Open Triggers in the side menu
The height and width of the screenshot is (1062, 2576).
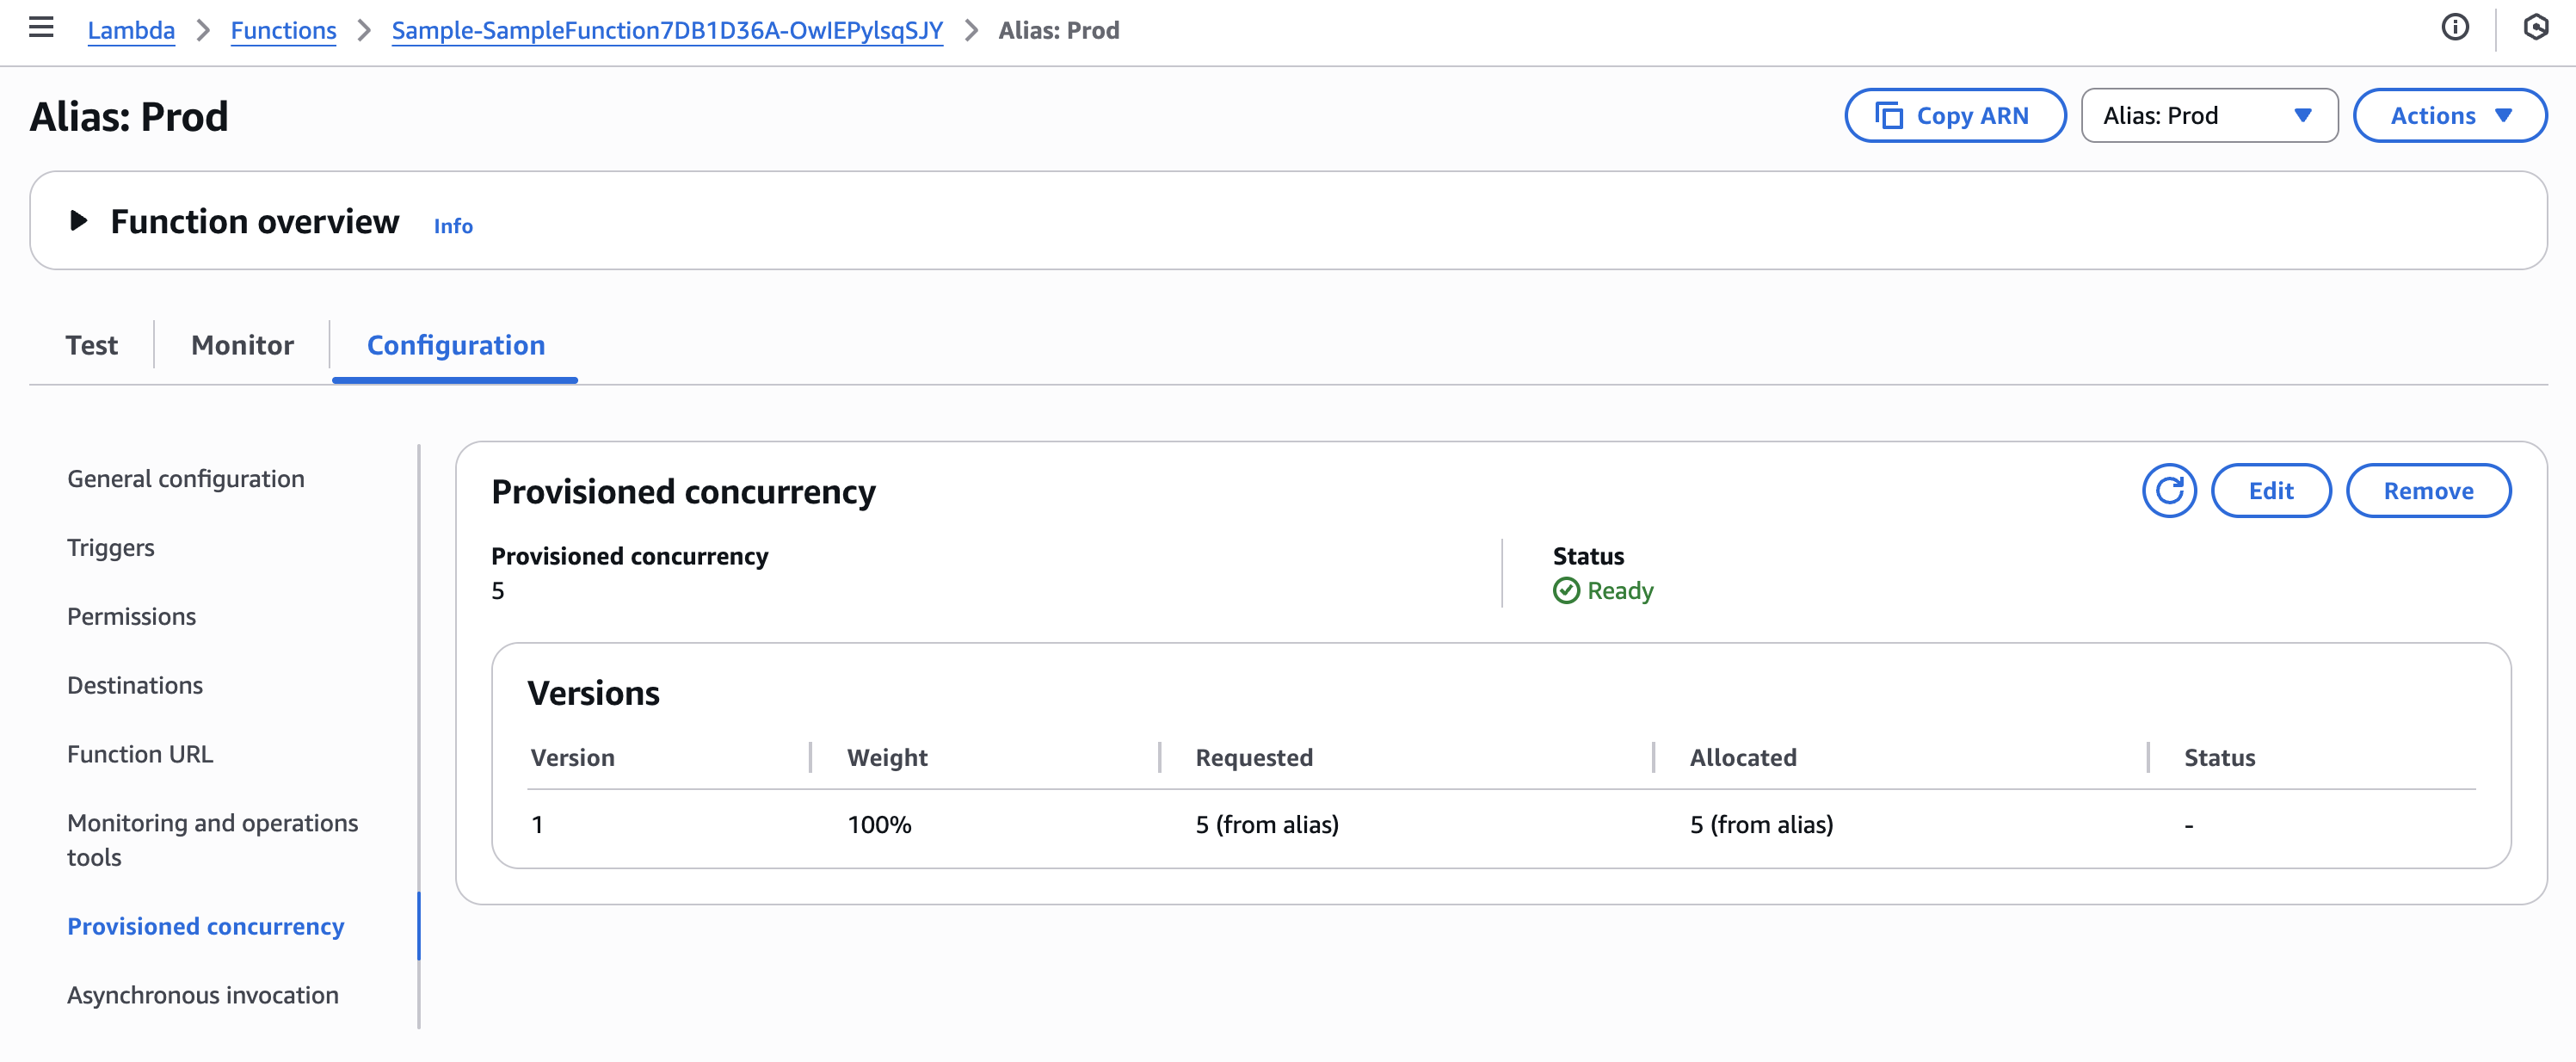point(110,548)
